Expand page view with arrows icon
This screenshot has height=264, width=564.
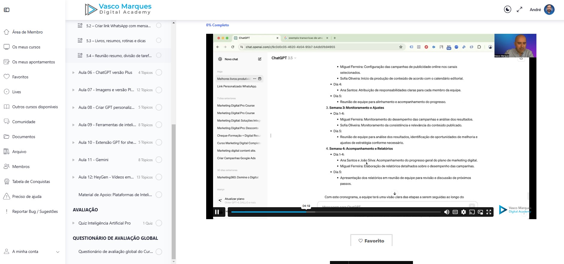point(519,10)
